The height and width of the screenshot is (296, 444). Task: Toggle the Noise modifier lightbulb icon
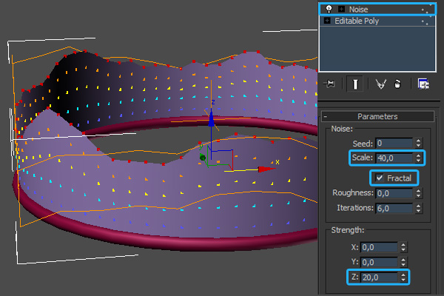click(328, 9)
